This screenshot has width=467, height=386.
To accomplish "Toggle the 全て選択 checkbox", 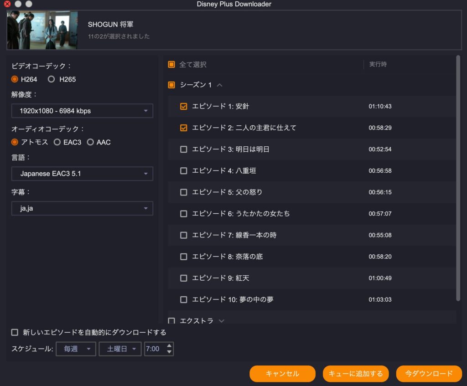I will (171, 64).
